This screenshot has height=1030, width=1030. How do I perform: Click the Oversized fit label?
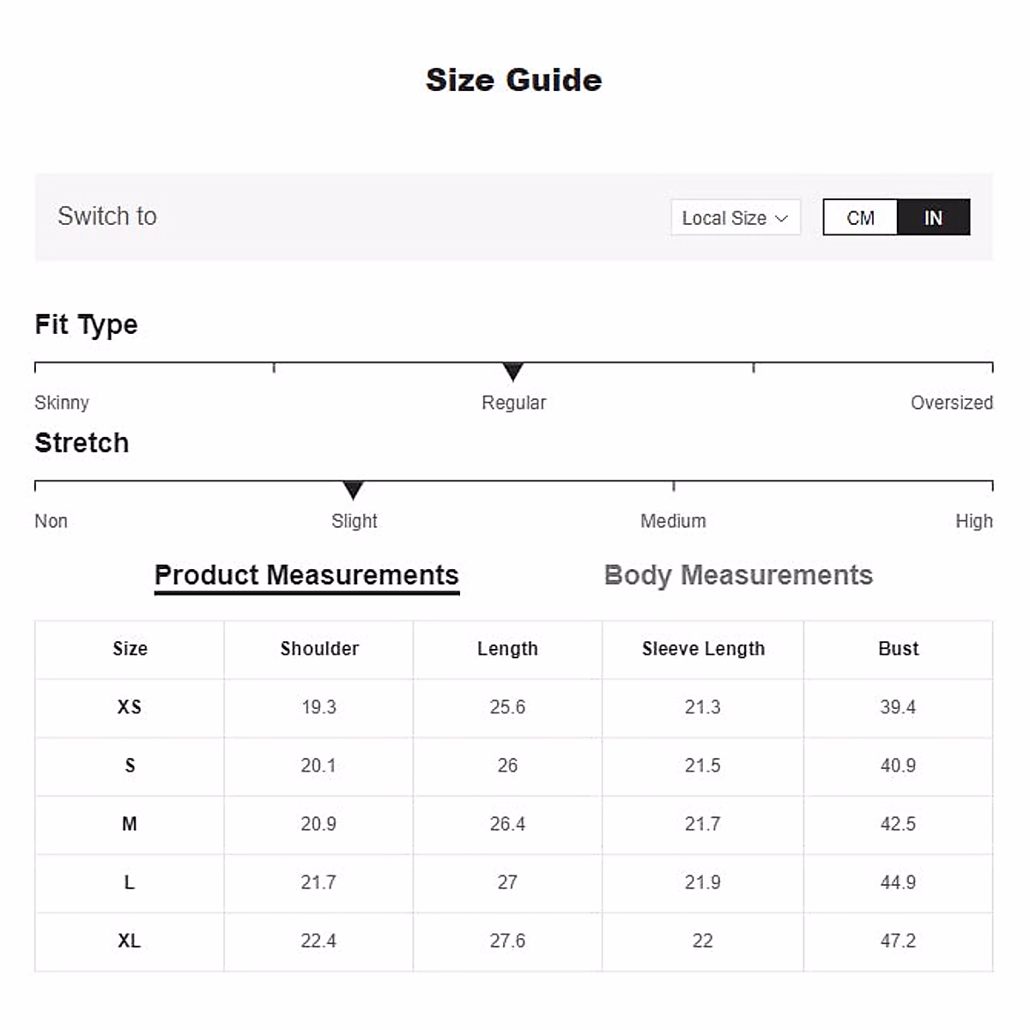click(x=951, y=403)
